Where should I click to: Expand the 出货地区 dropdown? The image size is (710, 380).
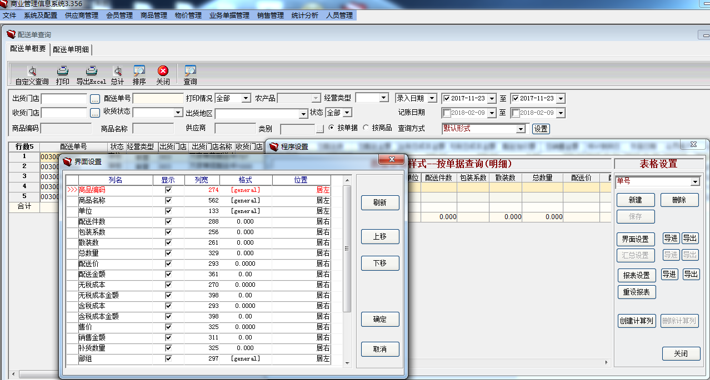[x=303, y=114]
